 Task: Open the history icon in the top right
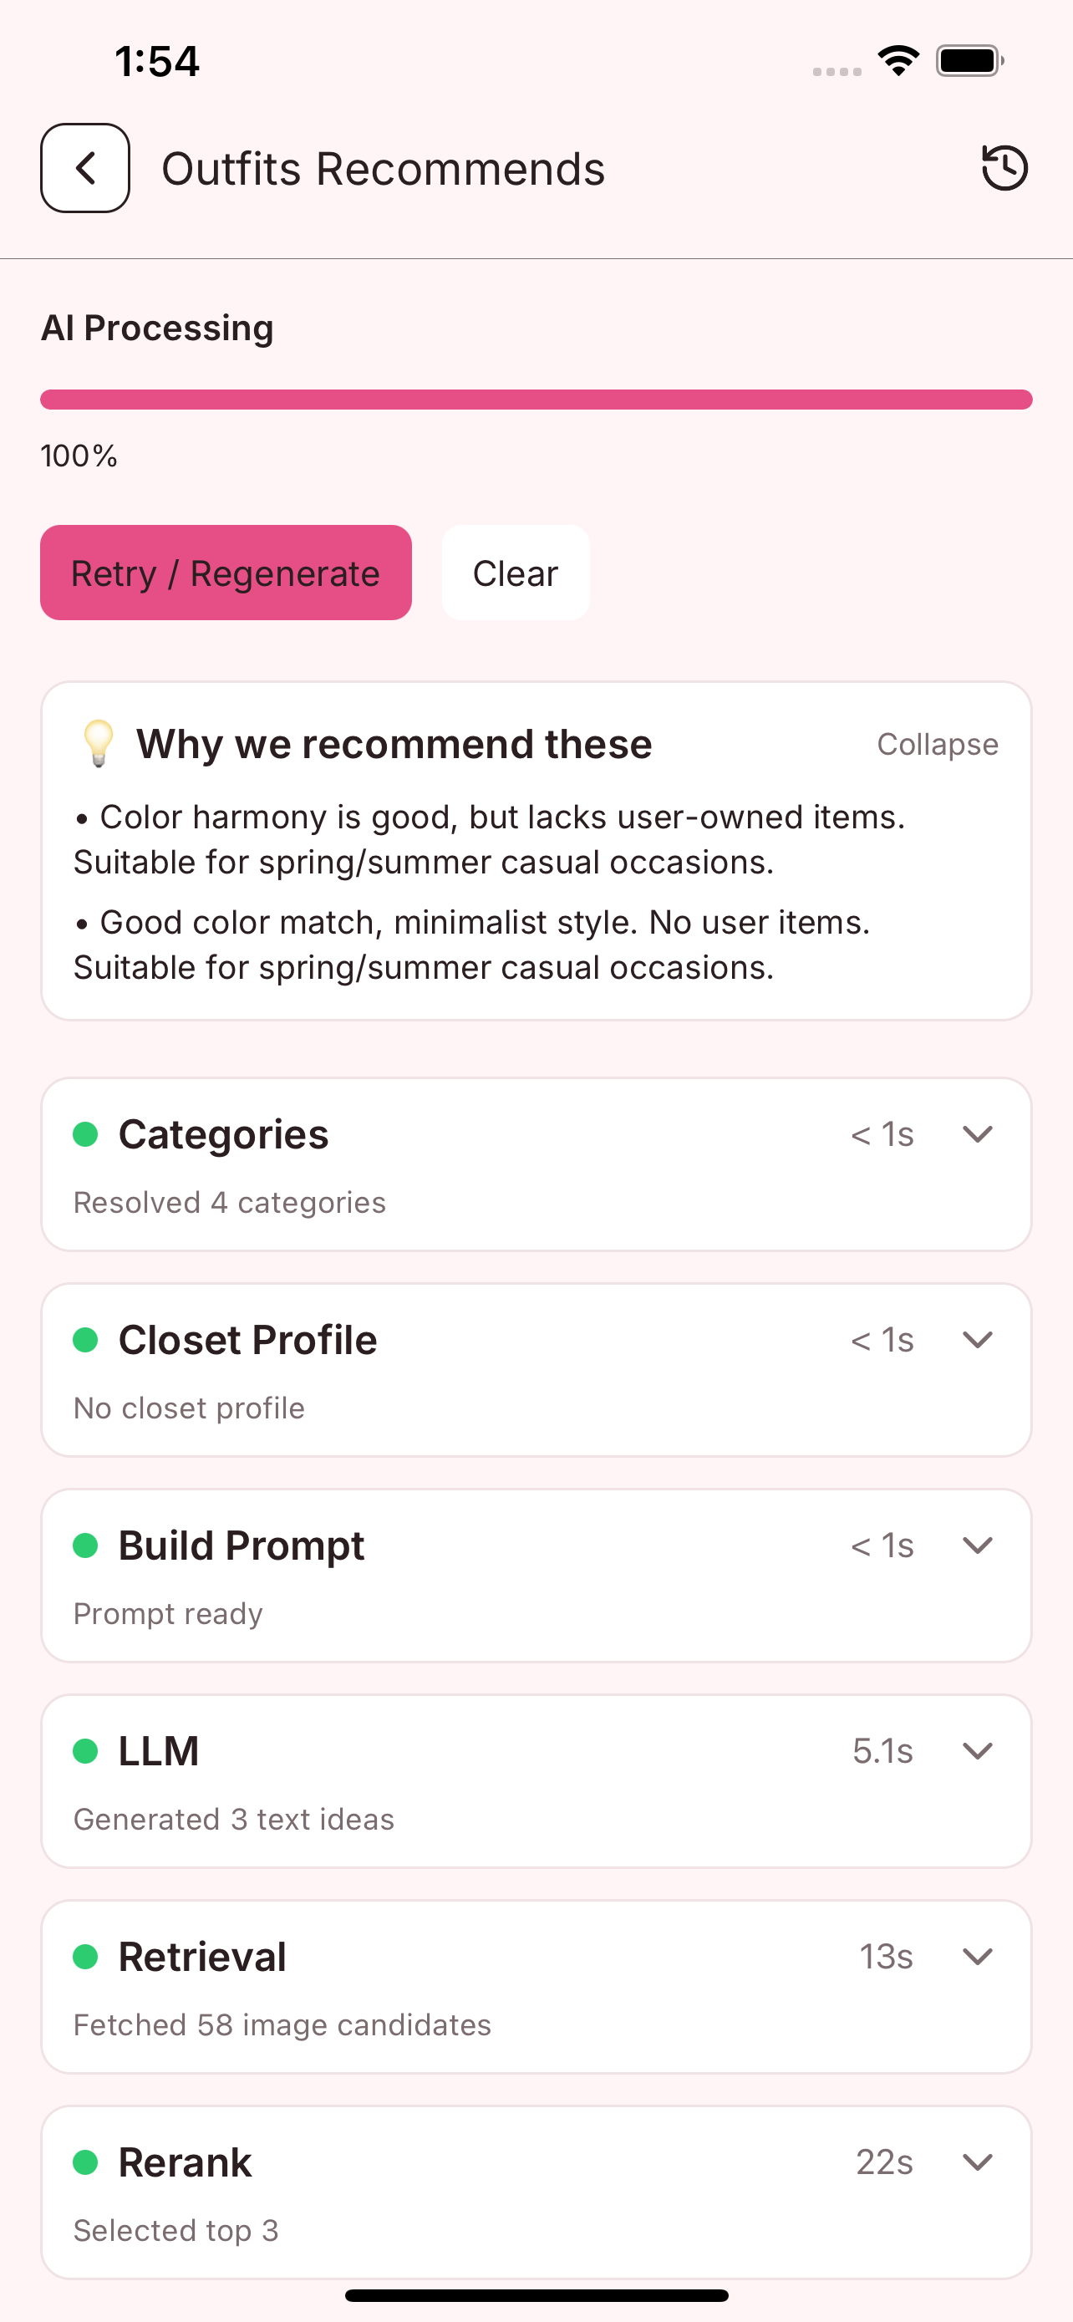1004,167
